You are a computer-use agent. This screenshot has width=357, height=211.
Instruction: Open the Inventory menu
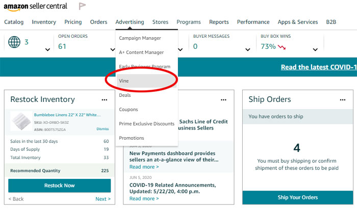coord(44,22)
